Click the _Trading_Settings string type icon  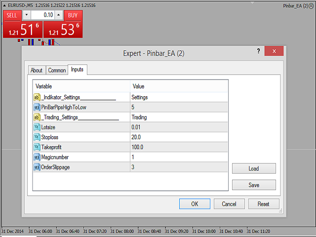click(x=37, y=118)
